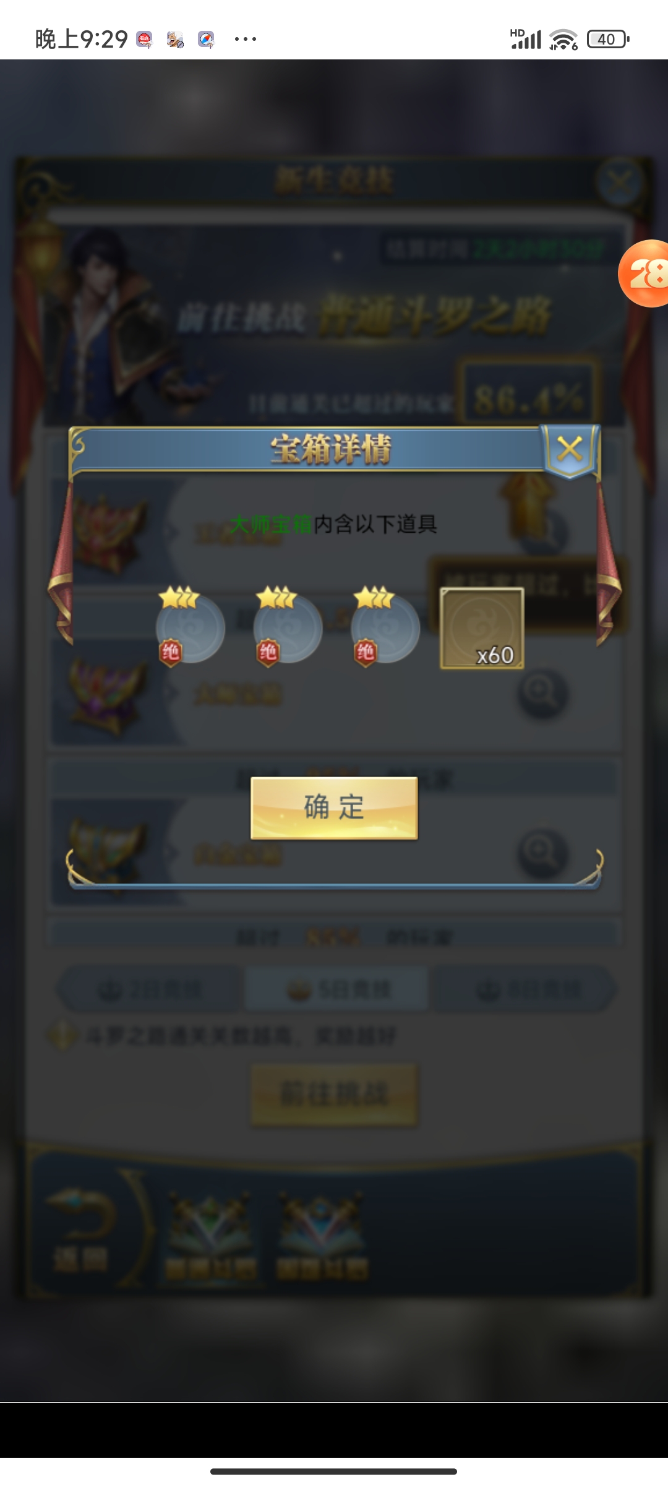Tap the magnifier beside the purple chest

542,694
